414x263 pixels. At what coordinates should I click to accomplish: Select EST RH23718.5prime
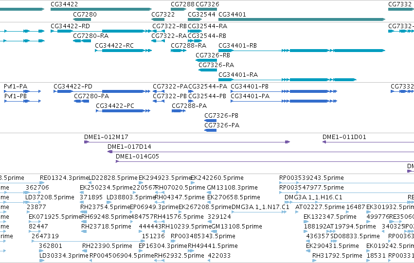pos(106,227)
